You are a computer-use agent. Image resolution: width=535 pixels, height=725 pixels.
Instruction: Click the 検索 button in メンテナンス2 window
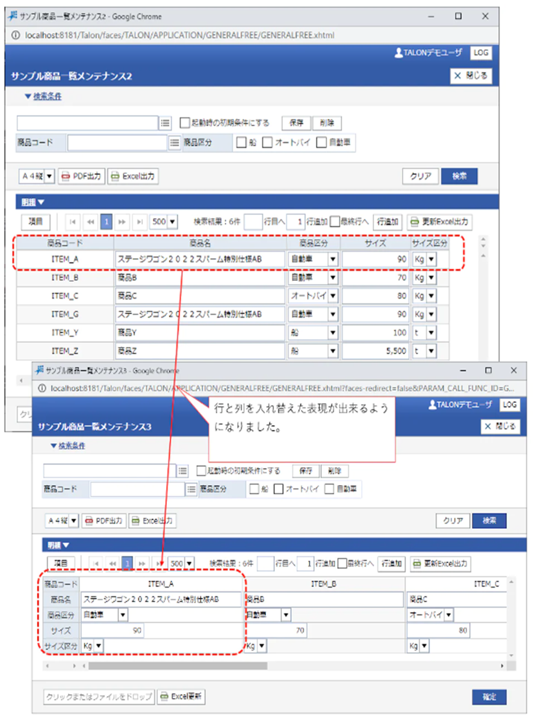[x=459, y=176]
